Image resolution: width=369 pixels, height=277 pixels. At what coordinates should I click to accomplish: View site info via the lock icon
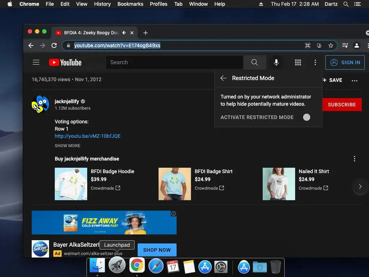pos(68,45)
